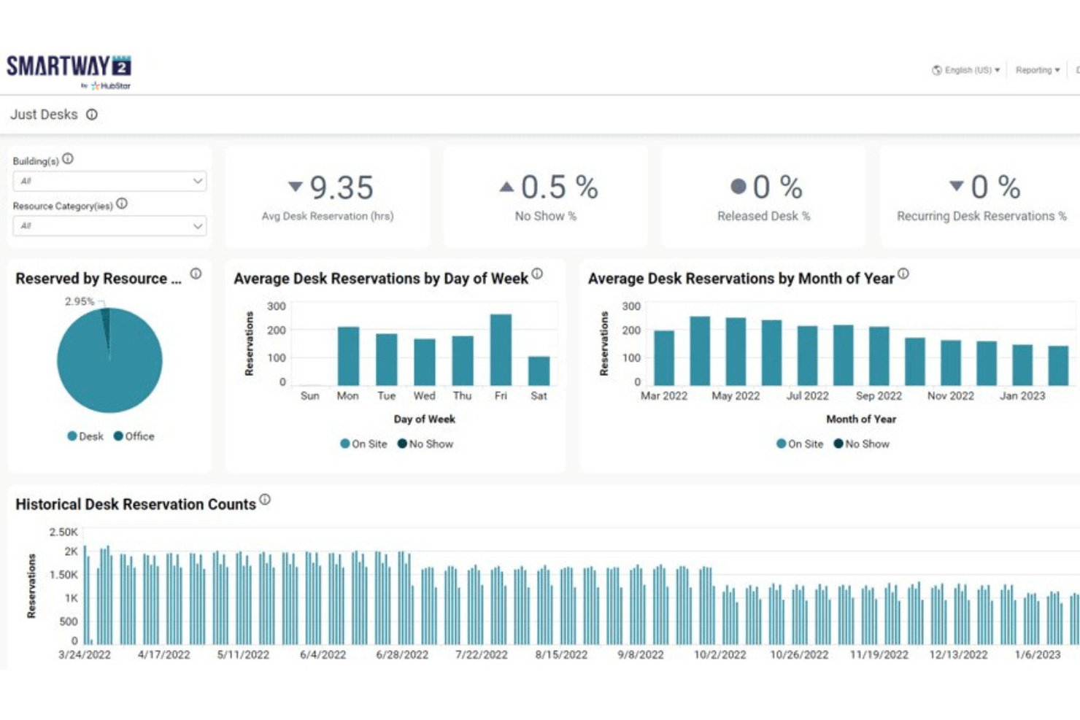This screenshot has width=1080, height=720.
Task: Open info icon next to Just Desks
Action: 92,115
